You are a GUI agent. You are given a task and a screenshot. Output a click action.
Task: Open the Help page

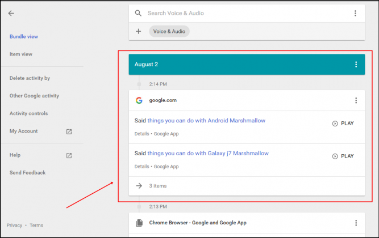coord(15,155)
